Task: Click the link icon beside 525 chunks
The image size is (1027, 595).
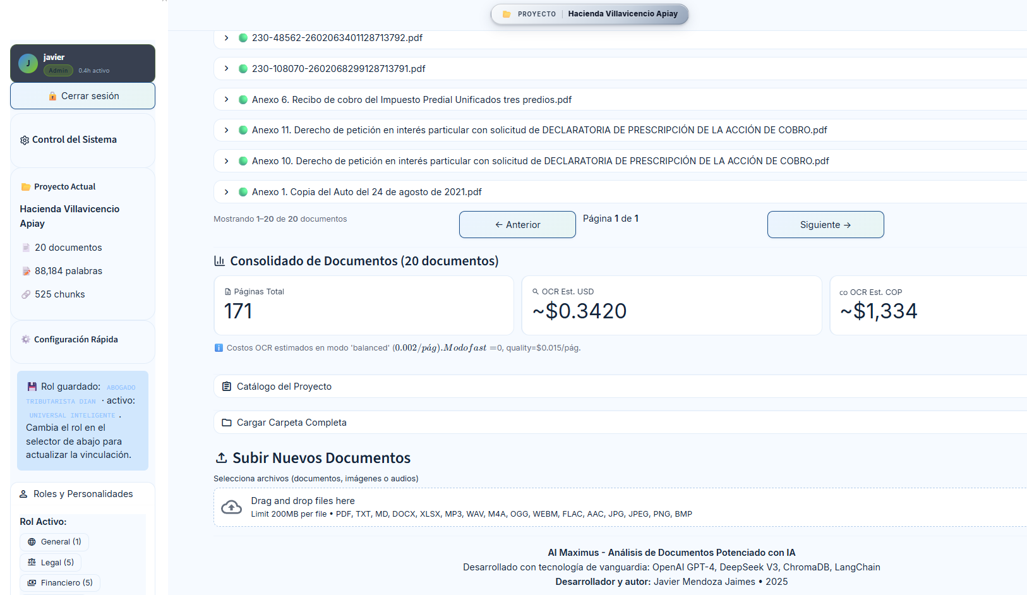Action: click(26, 294)
